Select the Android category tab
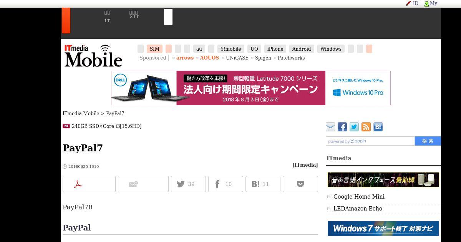 [x=302, y=49]
